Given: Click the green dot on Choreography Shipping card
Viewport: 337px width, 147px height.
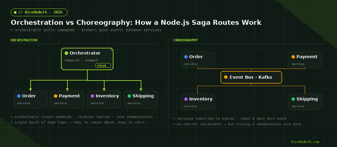Looking at the screenshot, I should pos(293,99).
